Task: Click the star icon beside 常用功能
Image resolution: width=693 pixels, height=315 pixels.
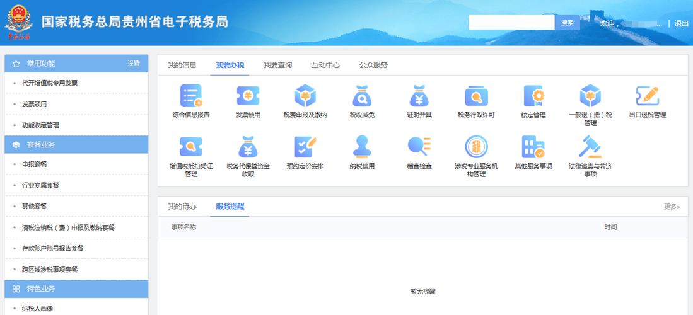Action: (x=16, y=64)
